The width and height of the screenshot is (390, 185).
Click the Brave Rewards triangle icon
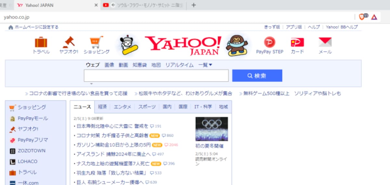[x=374, y=17]
